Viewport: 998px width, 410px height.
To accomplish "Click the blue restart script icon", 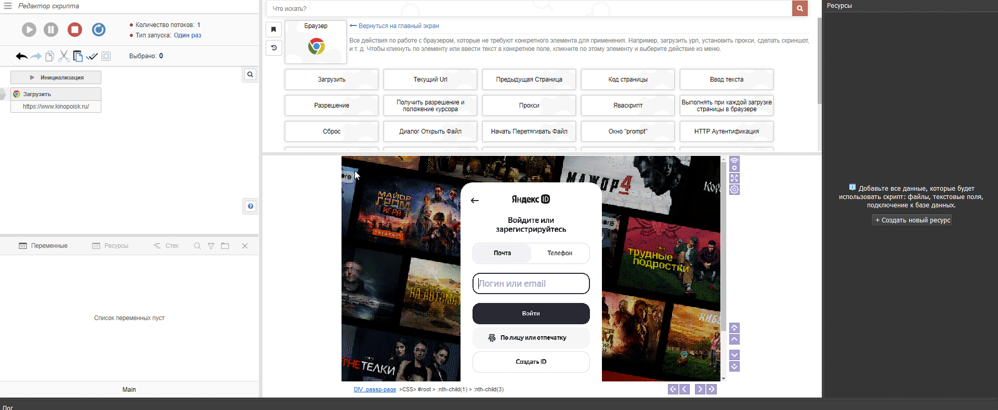I will [98, 30].
